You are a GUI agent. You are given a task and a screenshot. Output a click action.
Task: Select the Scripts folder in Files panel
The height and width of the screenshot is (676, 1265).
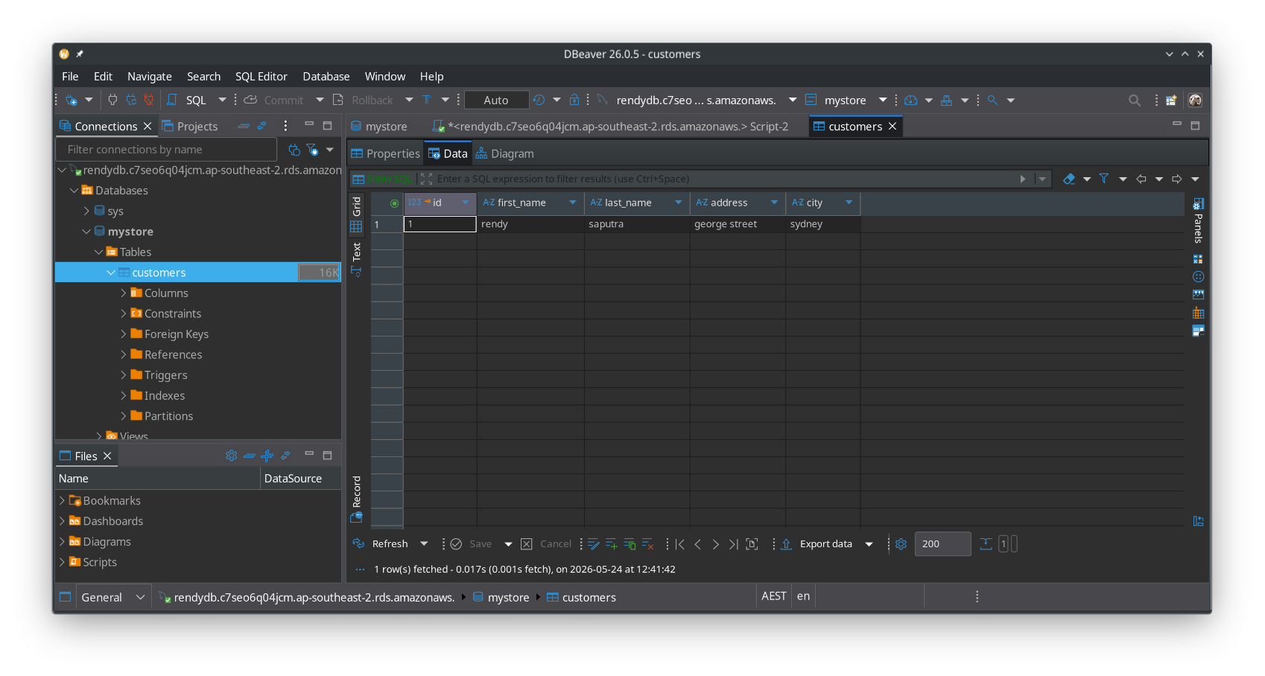[x=100, y=562]
